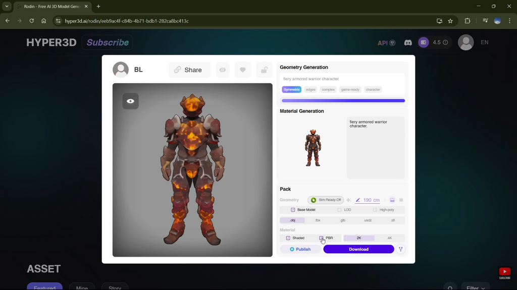Click the fork icon beside Download
This screenshot has height=290, width=517.
tap(400, 249)
